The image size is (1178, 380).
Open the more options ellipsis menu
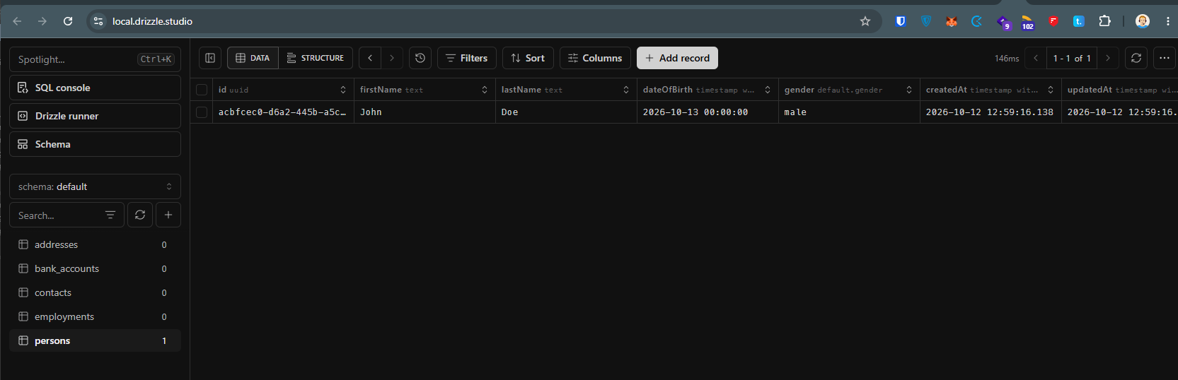pos(1165,58)
